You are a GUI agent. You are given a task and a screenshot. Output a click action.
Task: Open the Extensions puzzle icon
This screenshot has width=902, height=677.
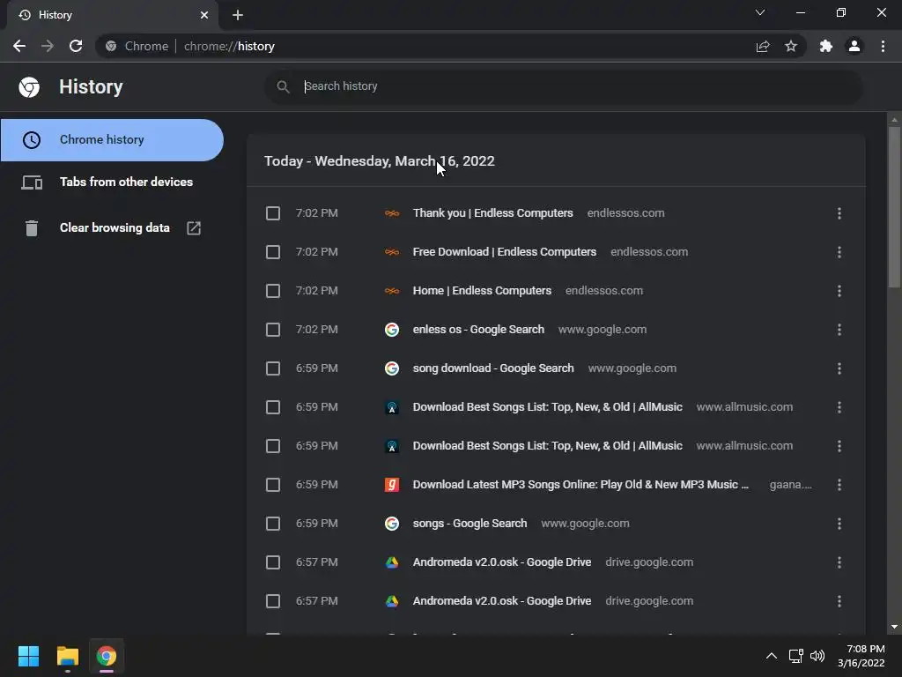[x=826, y=46]
